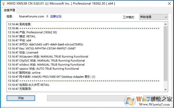Click the NsaneForums.com text
This screenshot has width=174, height=108.
click(31, 16)
